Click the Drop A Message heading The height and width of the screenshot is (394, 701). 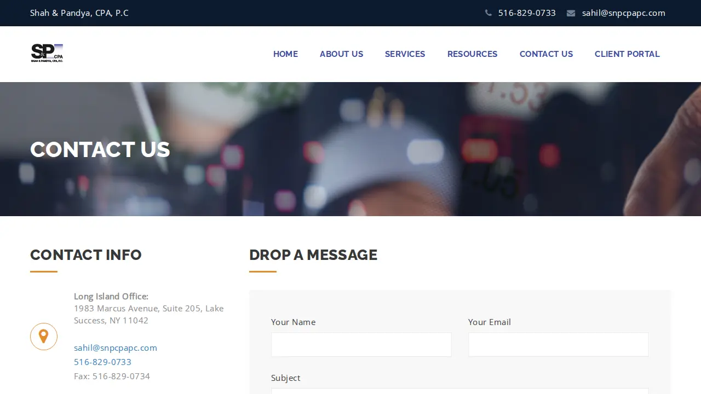[313, 255]
